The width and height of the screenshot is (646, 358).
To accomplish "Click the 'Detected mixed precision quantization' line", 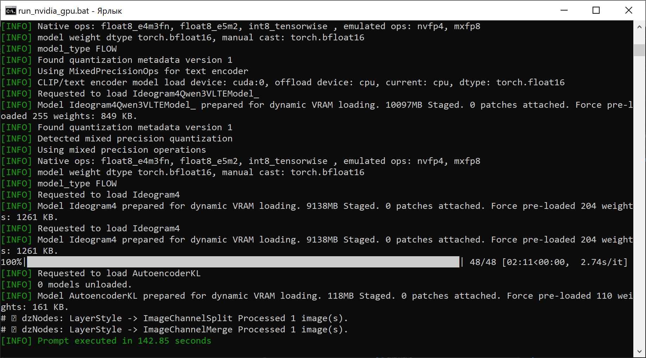I will point(117,138).
